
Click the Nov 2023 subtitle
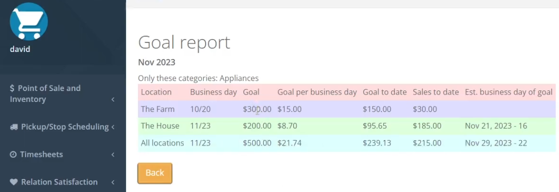pos(157,62)
